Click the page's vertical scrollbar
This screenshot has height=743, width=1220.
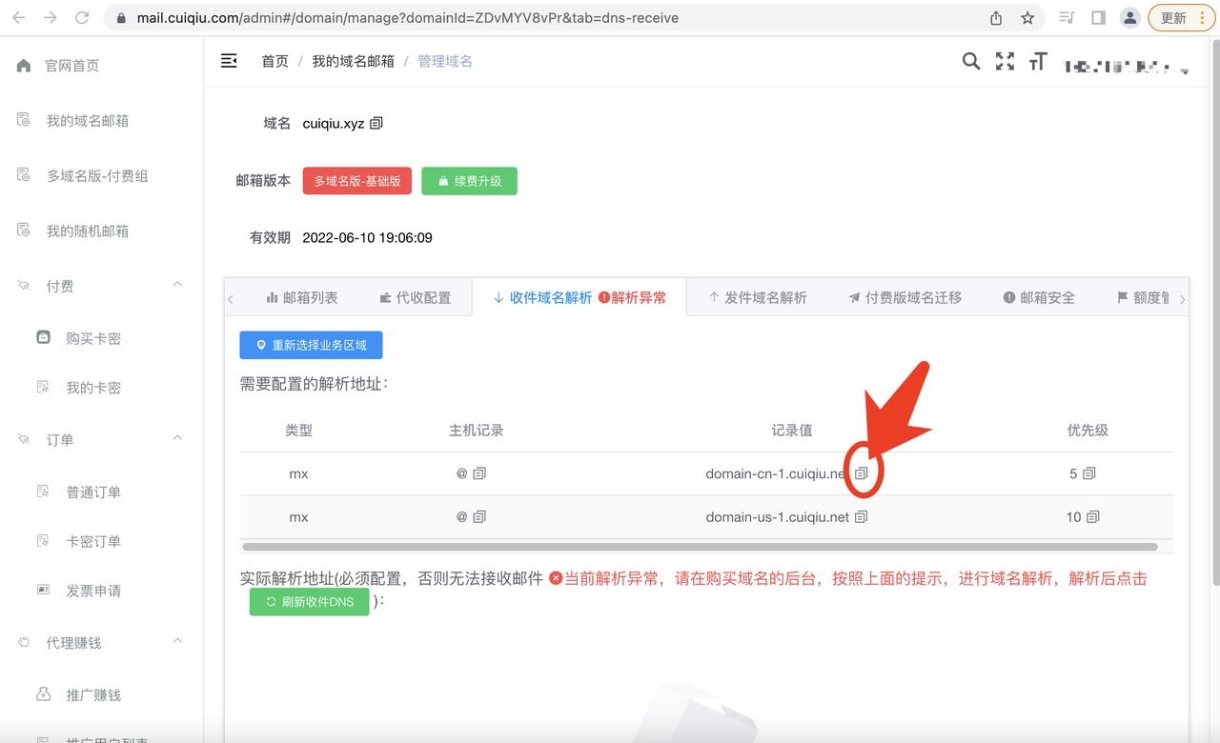pos(1214,314)
